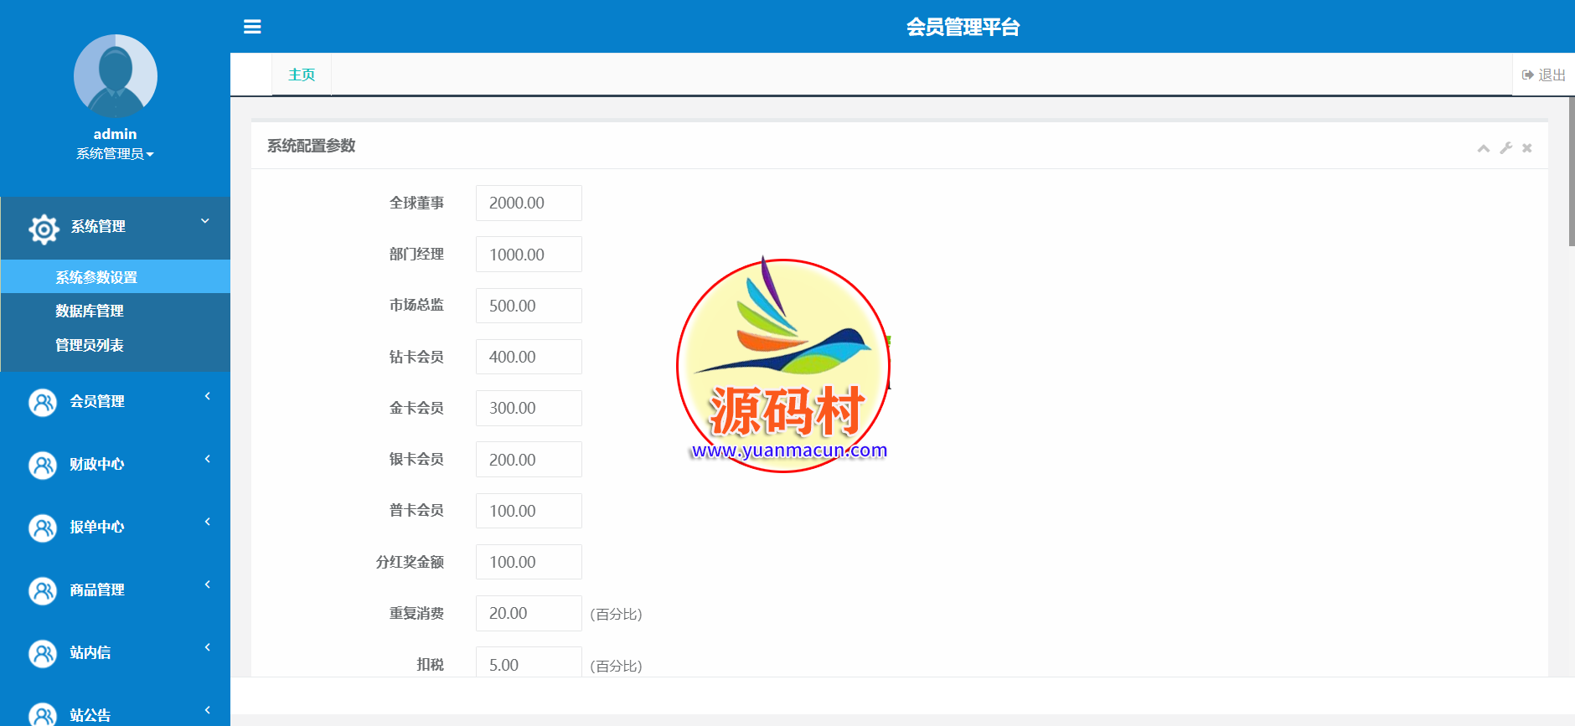Image resolution: width=1575 pixels, height=726 pixels.
Task: Open the 系统管理员 user dropdown
Action: pyautogui.click(x=115, y=154)
